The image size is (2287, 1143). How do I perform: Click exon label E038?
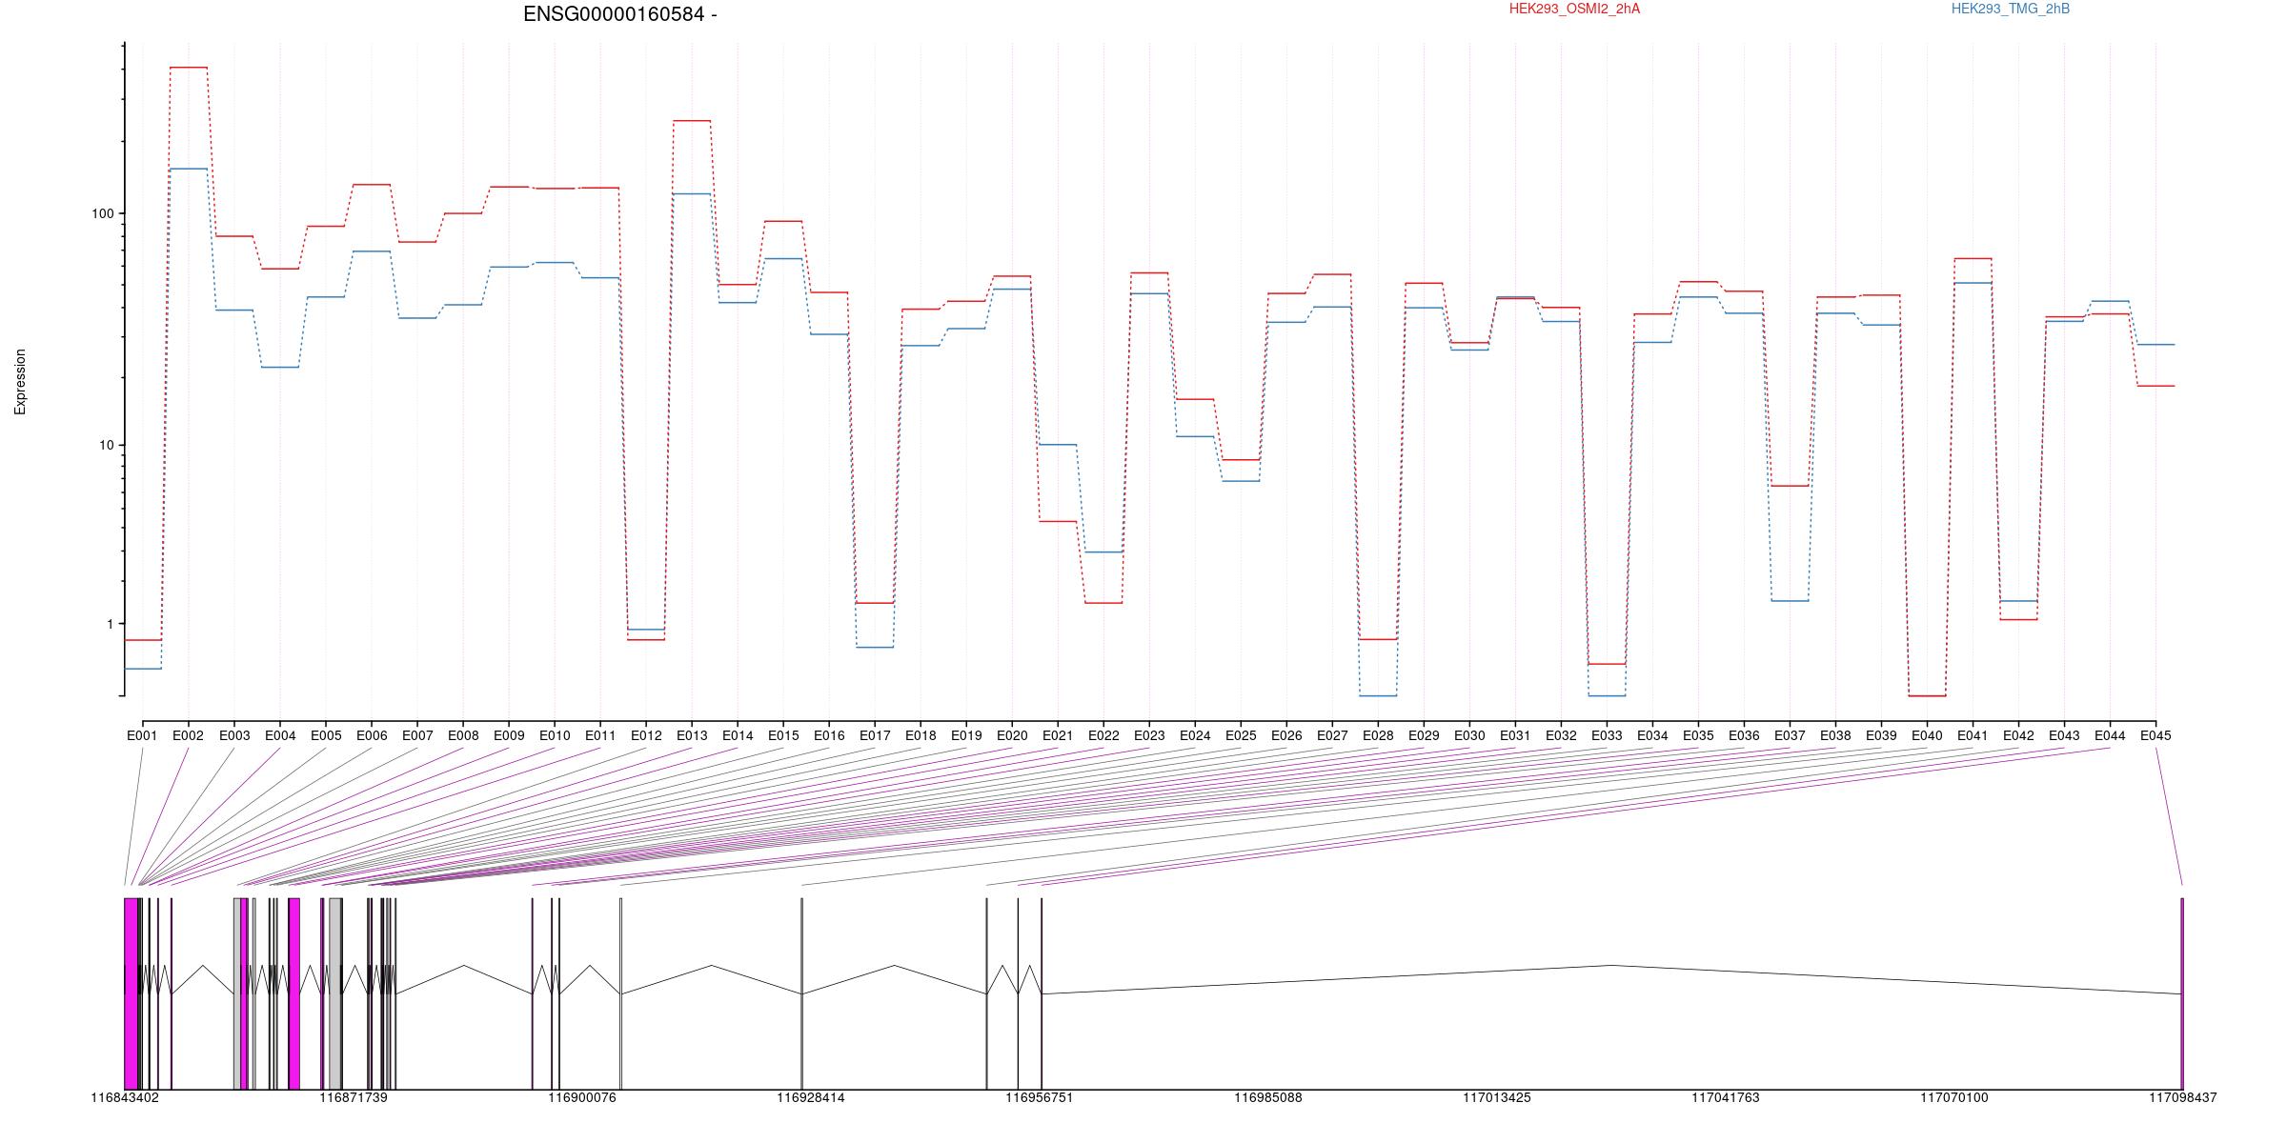[1835, 735]
